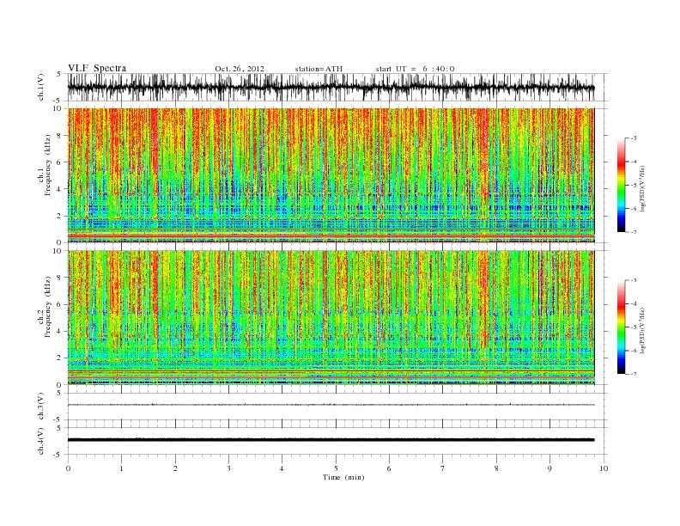Click time axis tick label "2"
Viewport: 680px width, 526px height.
[x=175, y=468]
